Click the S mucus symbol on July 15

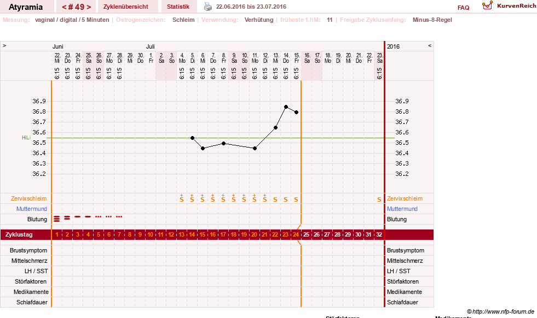click(x=296, y=199)
